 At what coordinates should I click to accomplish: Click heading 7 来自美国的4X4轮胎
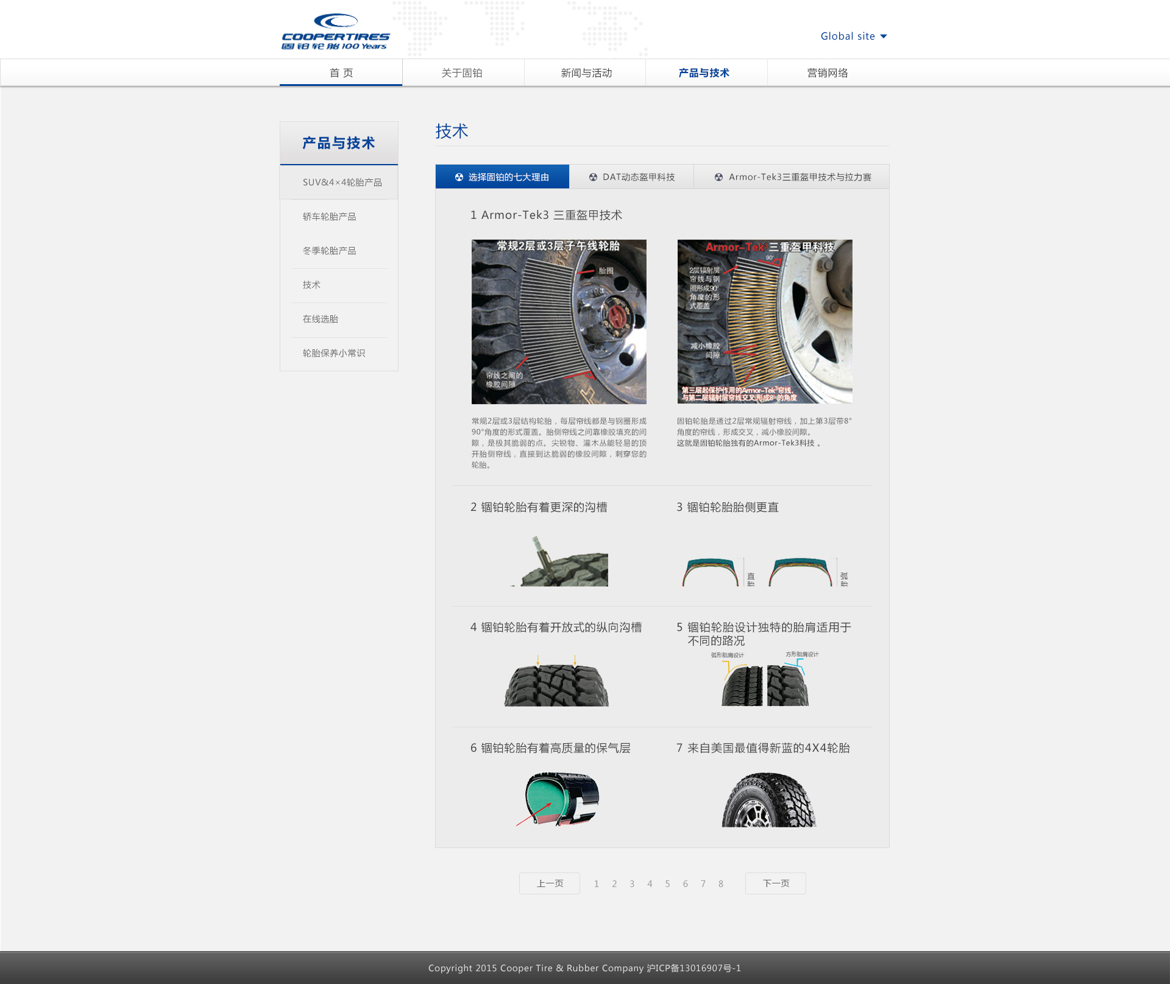point(763,748)
